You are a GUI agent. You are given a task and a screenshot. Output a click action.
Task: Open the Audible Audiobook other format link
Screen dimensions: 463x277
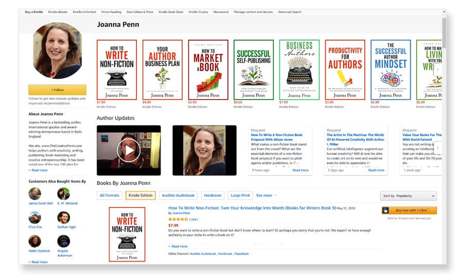click(203, 254)
